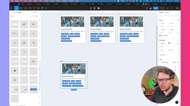Open the Hug height sizing dropdown
This screenshot has width=190, height=106.
(x=172, y=29)
